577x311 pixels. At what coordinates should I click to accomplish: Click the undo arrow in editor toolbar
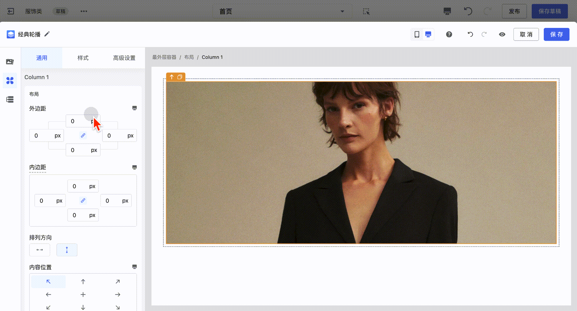point(470,34)
